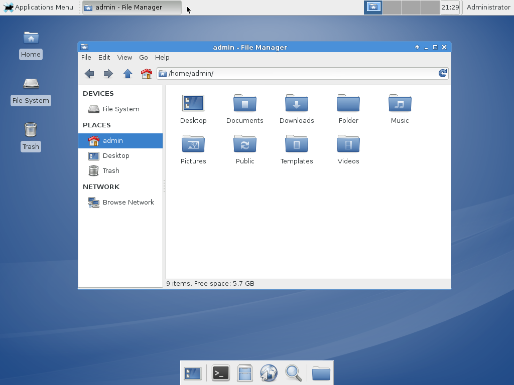Reload the folder view with the refresh icon
The image size is (514, 385).
tap(442, 73)
